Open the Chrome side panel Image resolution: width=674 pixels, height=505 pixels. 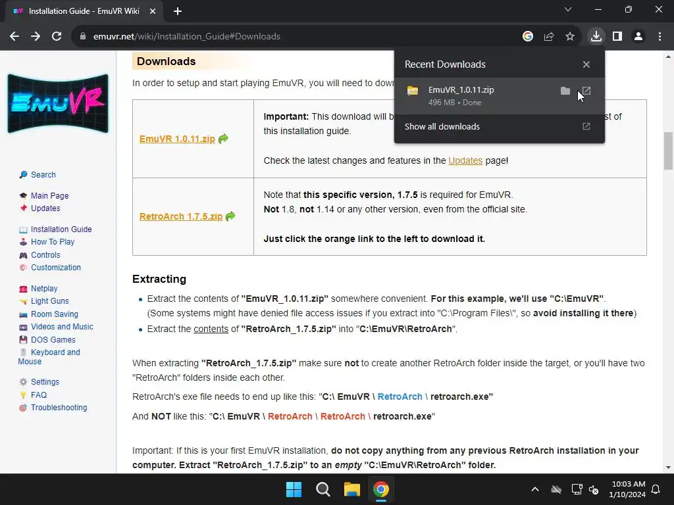coord(617,37)
